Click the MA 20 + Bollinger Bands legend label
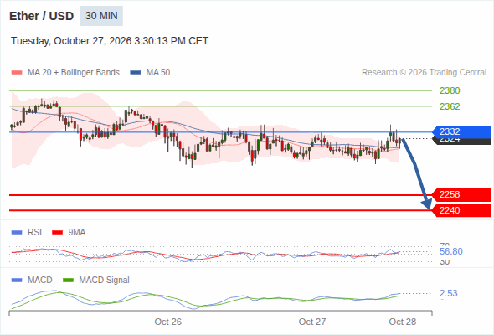Viewport: 494px width, 335px height. [74, 73]
